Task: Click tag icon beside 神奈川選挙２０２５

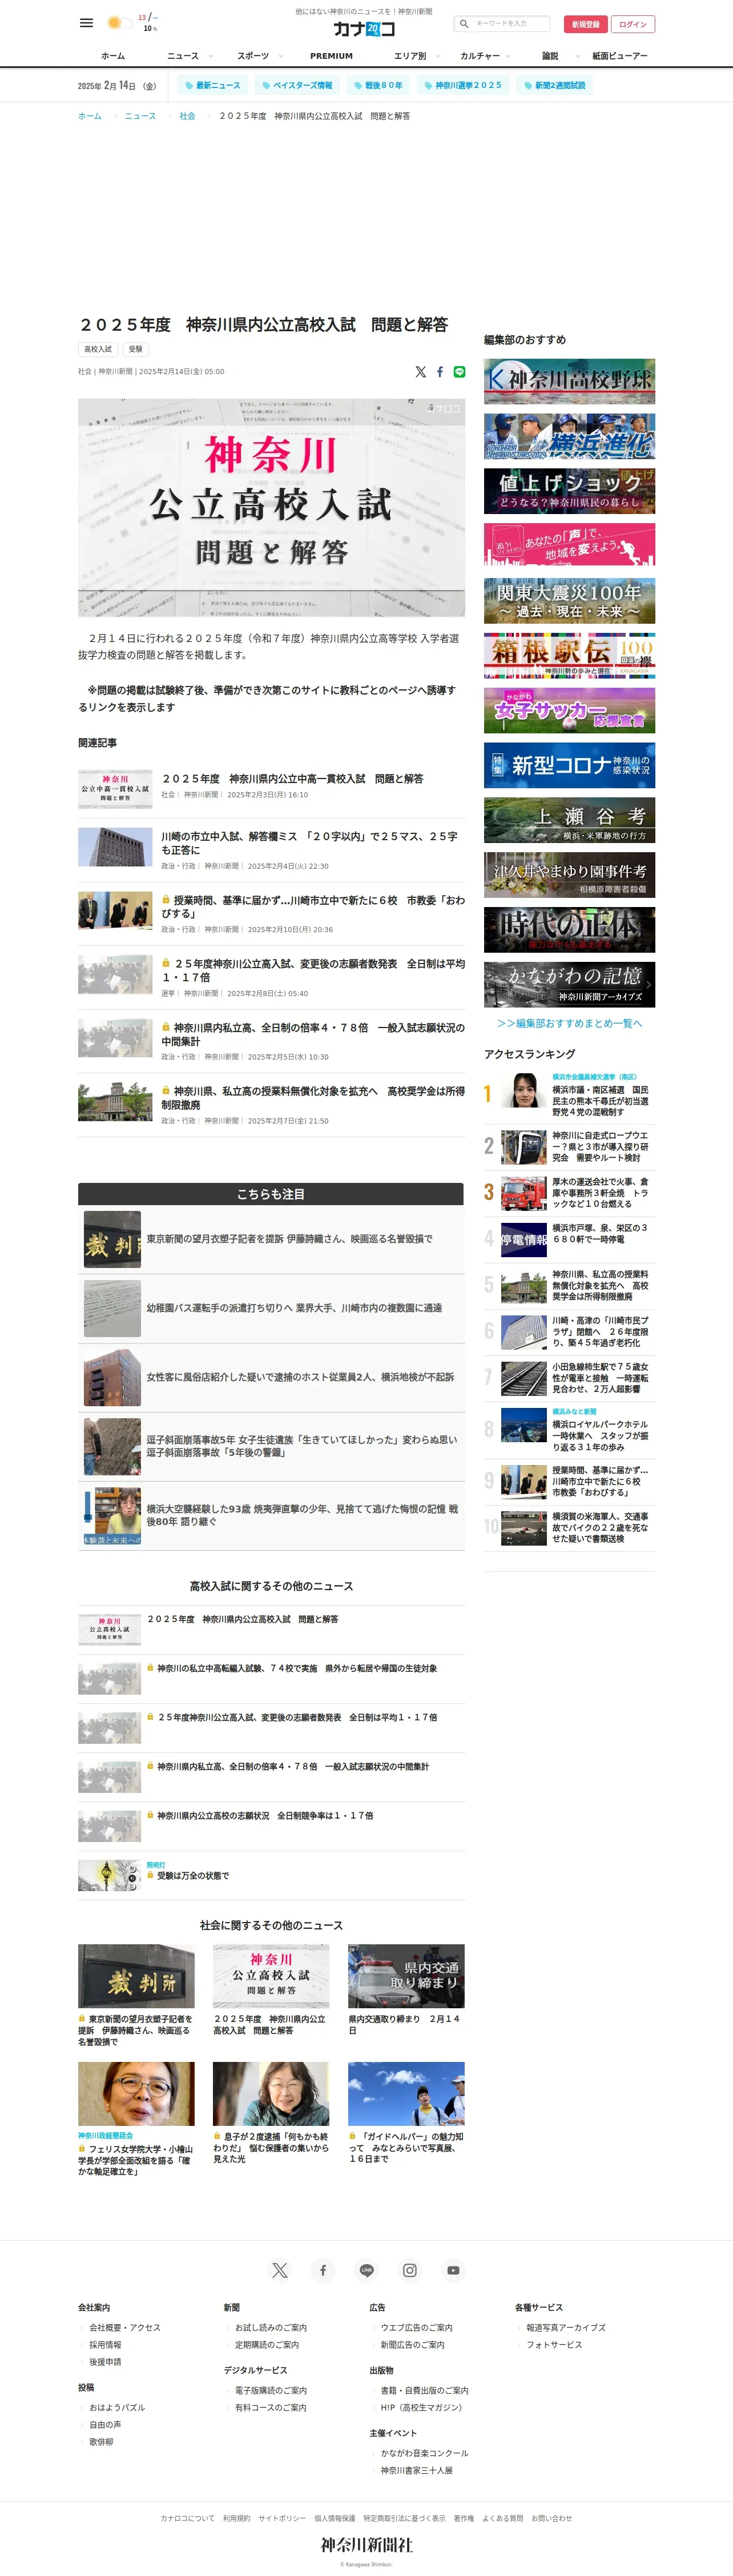Action: [x=428, y=86]
